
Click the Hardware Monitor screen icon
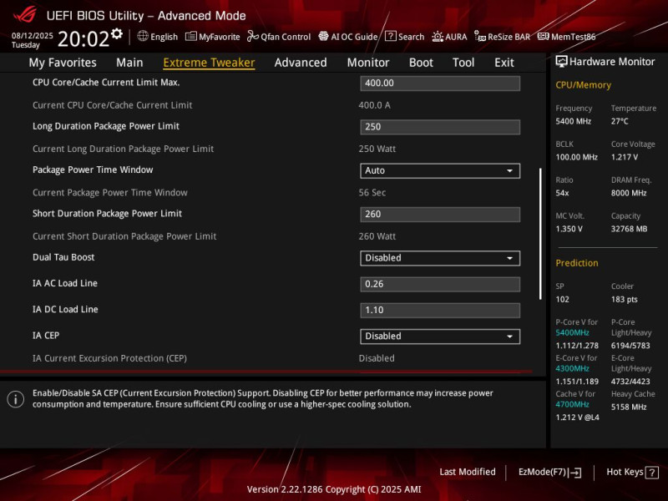coord(561,61)
